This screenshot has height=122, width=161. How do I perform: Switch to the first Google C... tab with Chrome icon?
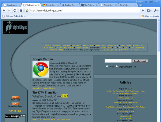pos(50,5)
